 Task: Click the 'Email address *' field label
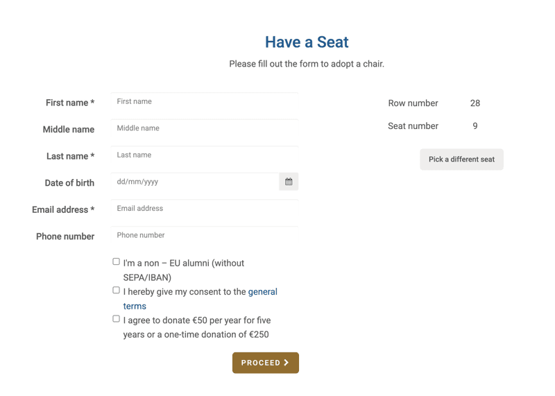(x=63, y=209)
